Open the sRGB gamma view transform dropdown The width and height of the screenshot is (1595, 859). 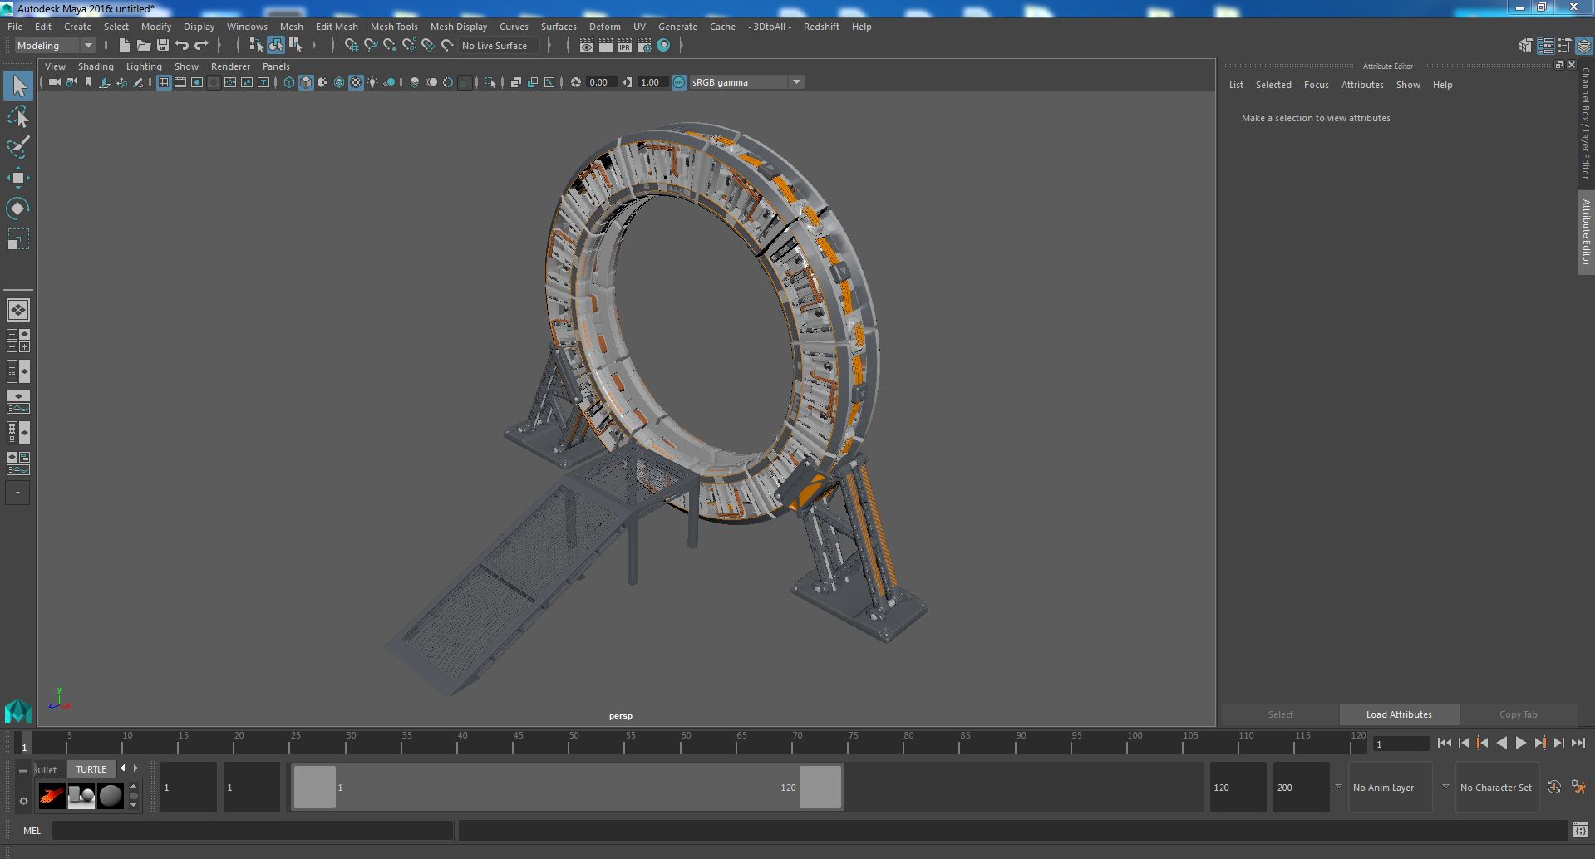(746, 82)
